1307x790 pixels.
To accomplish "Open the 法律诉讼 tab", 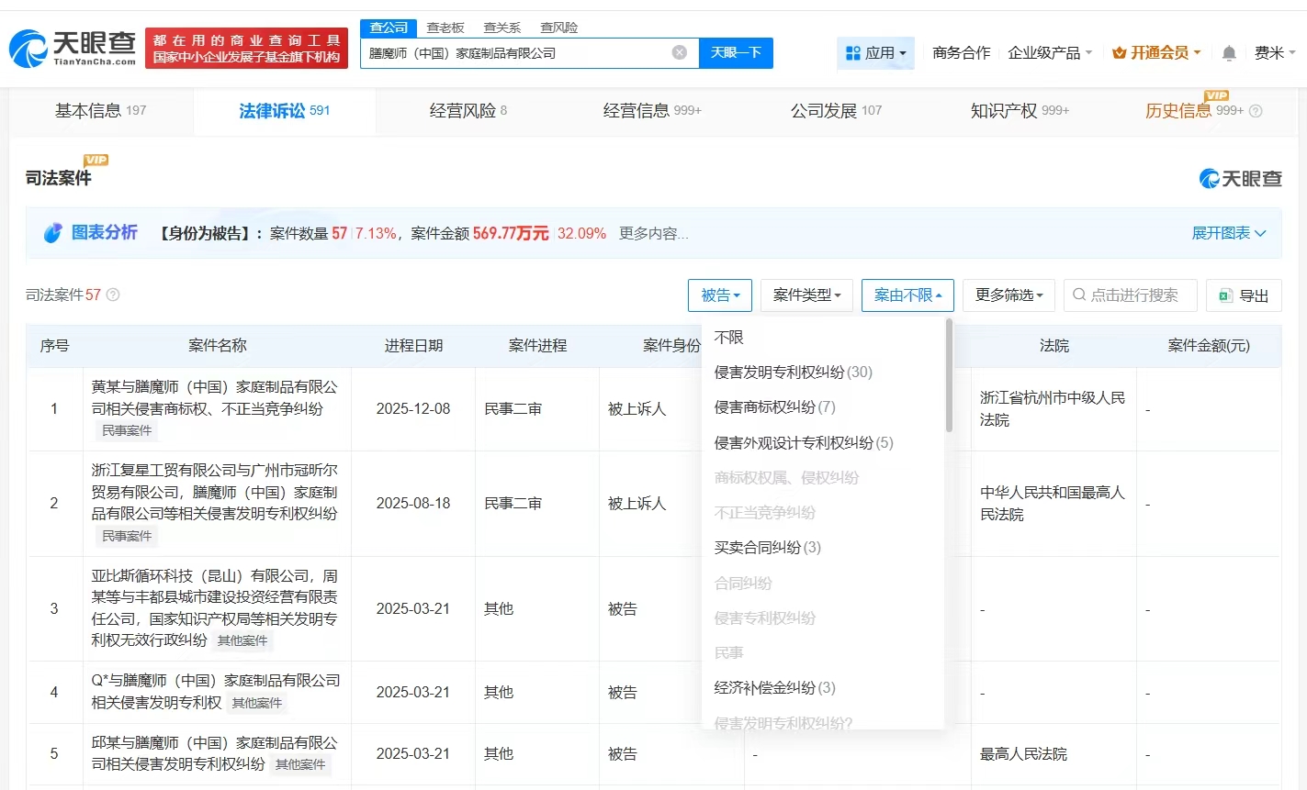I will tap(285, 111).
